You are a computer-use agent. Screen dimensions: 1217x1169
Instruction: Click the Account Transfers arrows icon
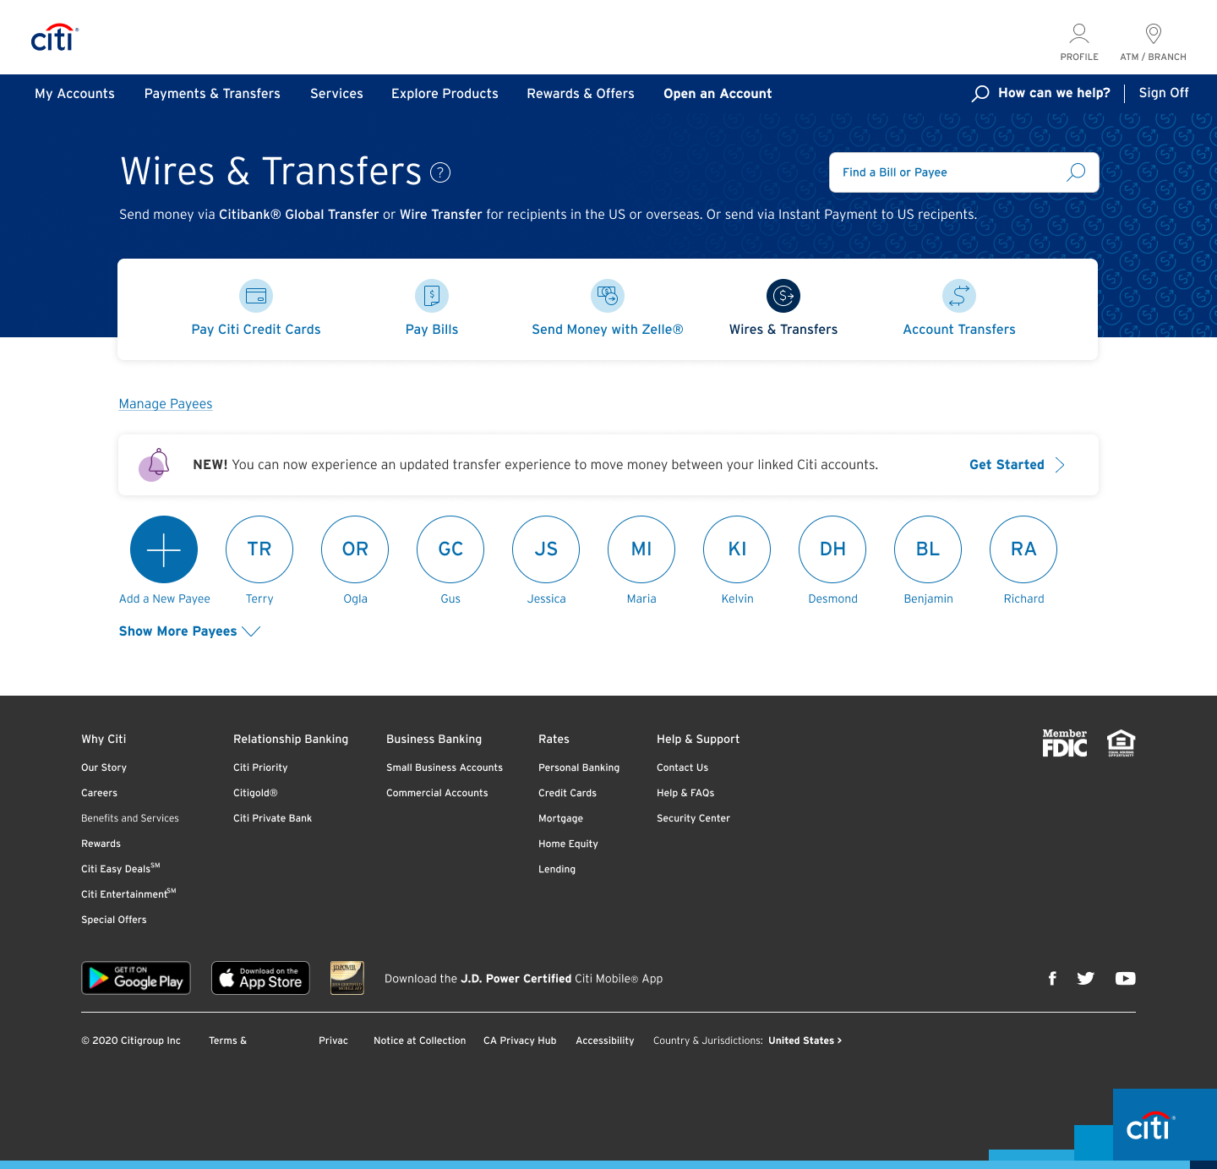(959, 296)
